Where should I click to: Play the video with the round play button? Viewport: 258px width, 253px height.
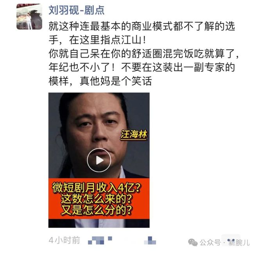click(x=99, y=160)
